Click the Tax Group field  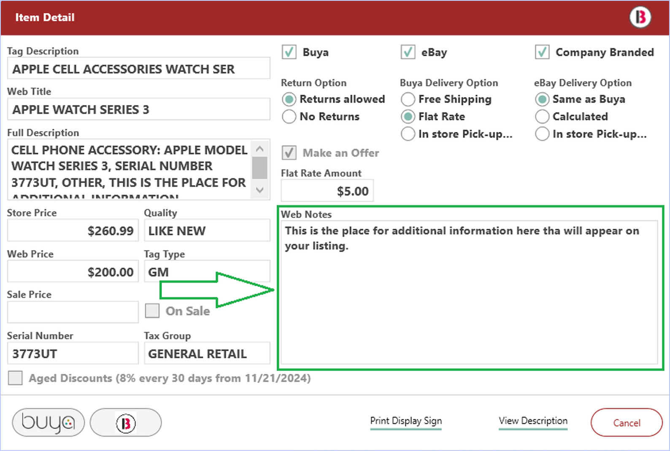pos(207,353)
